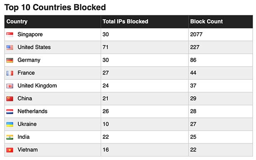Click Ukraine's total IPs value 10
Screen dimensions: 256x160
coord(106,124)
